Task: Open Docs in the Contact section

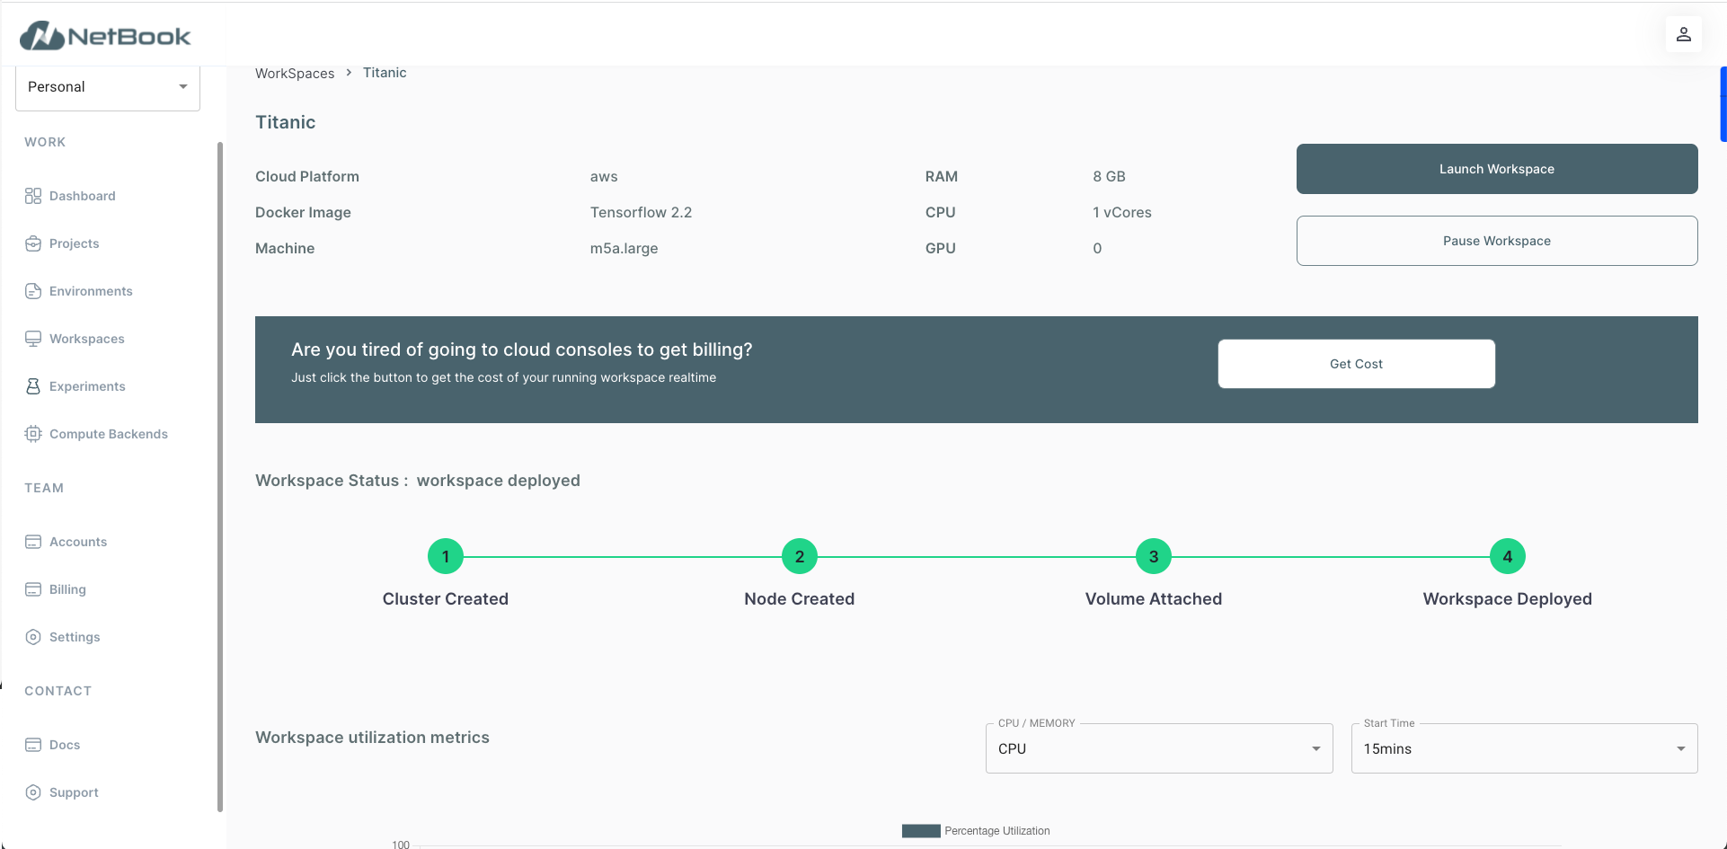Action: tap(65, 745)
